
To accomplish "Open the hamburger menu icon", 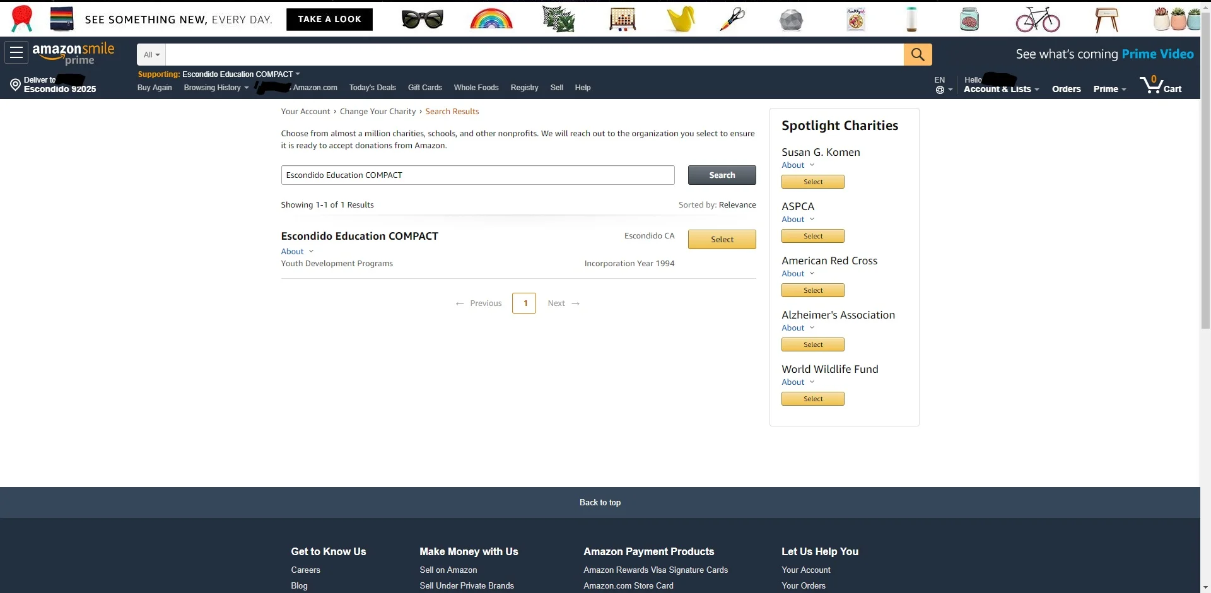I will (16, 53).
